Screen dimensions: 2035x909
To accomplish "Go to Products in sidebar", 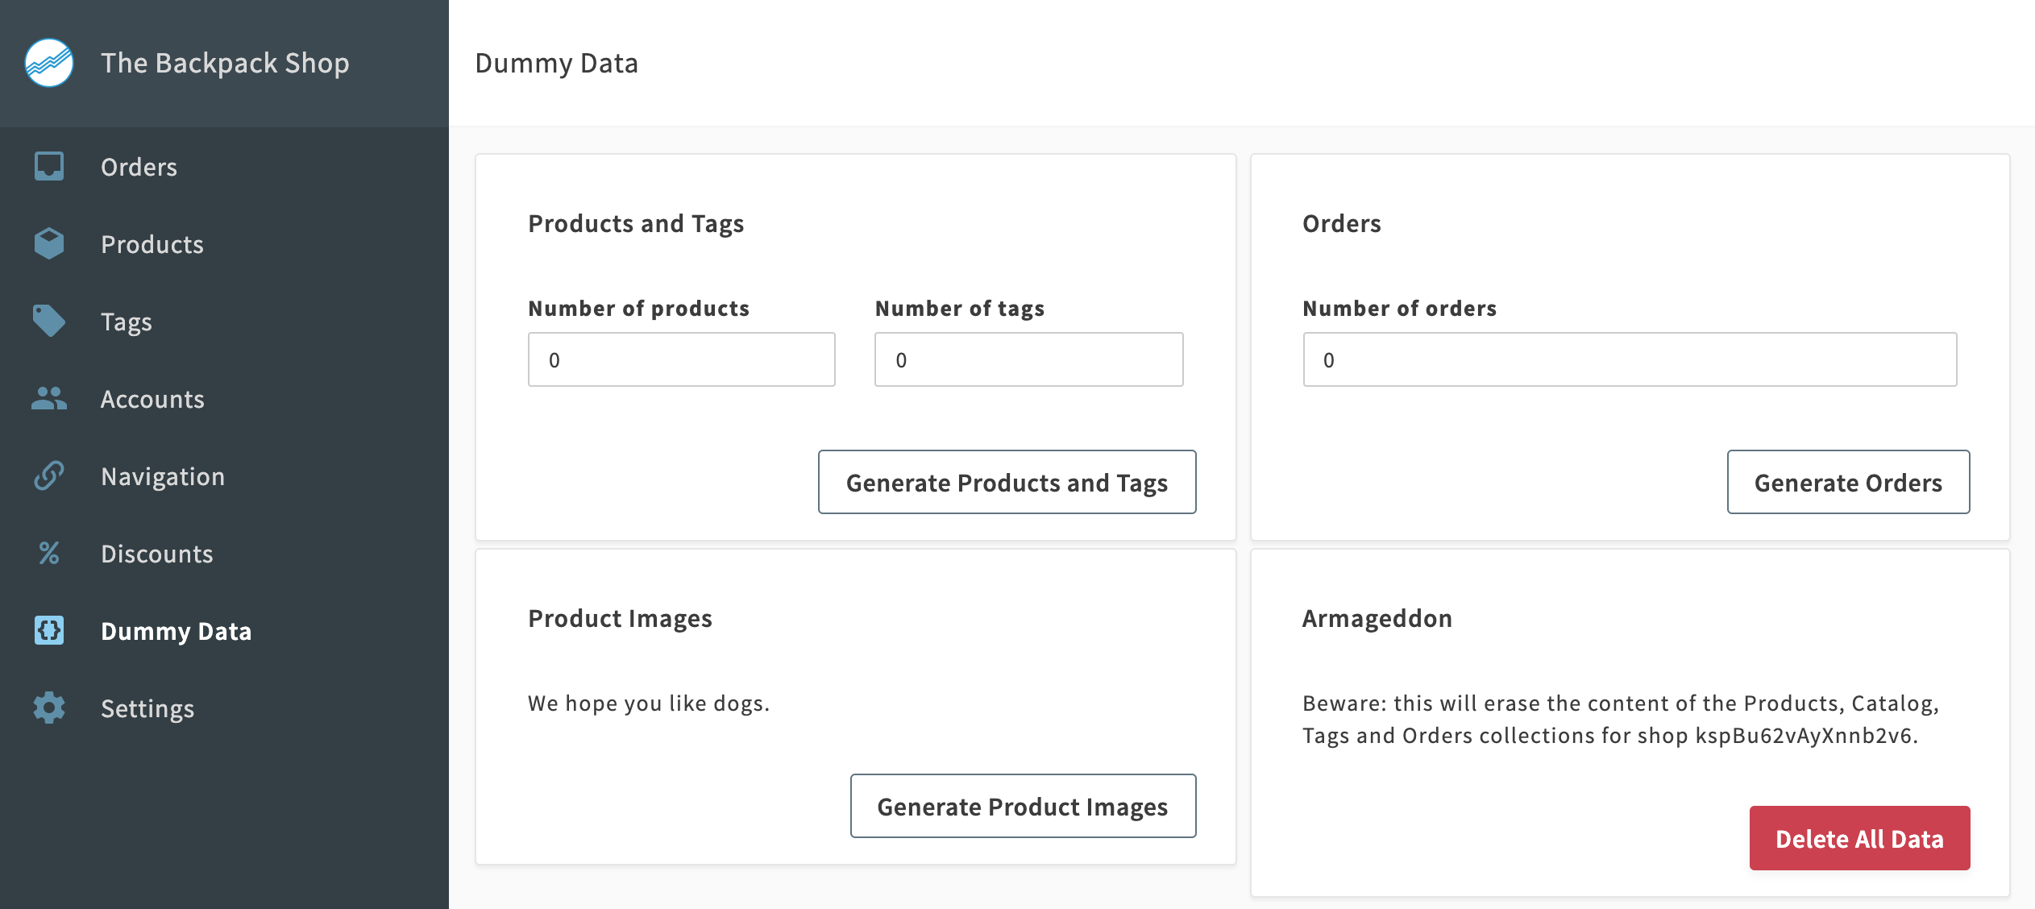I will 152,244.
